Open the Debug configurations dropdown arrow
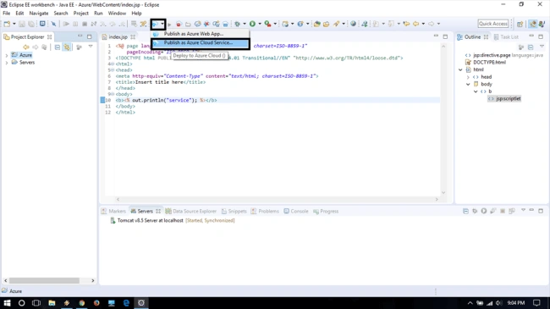This screenshot has height=309, width=550. (x=245, y=24)
